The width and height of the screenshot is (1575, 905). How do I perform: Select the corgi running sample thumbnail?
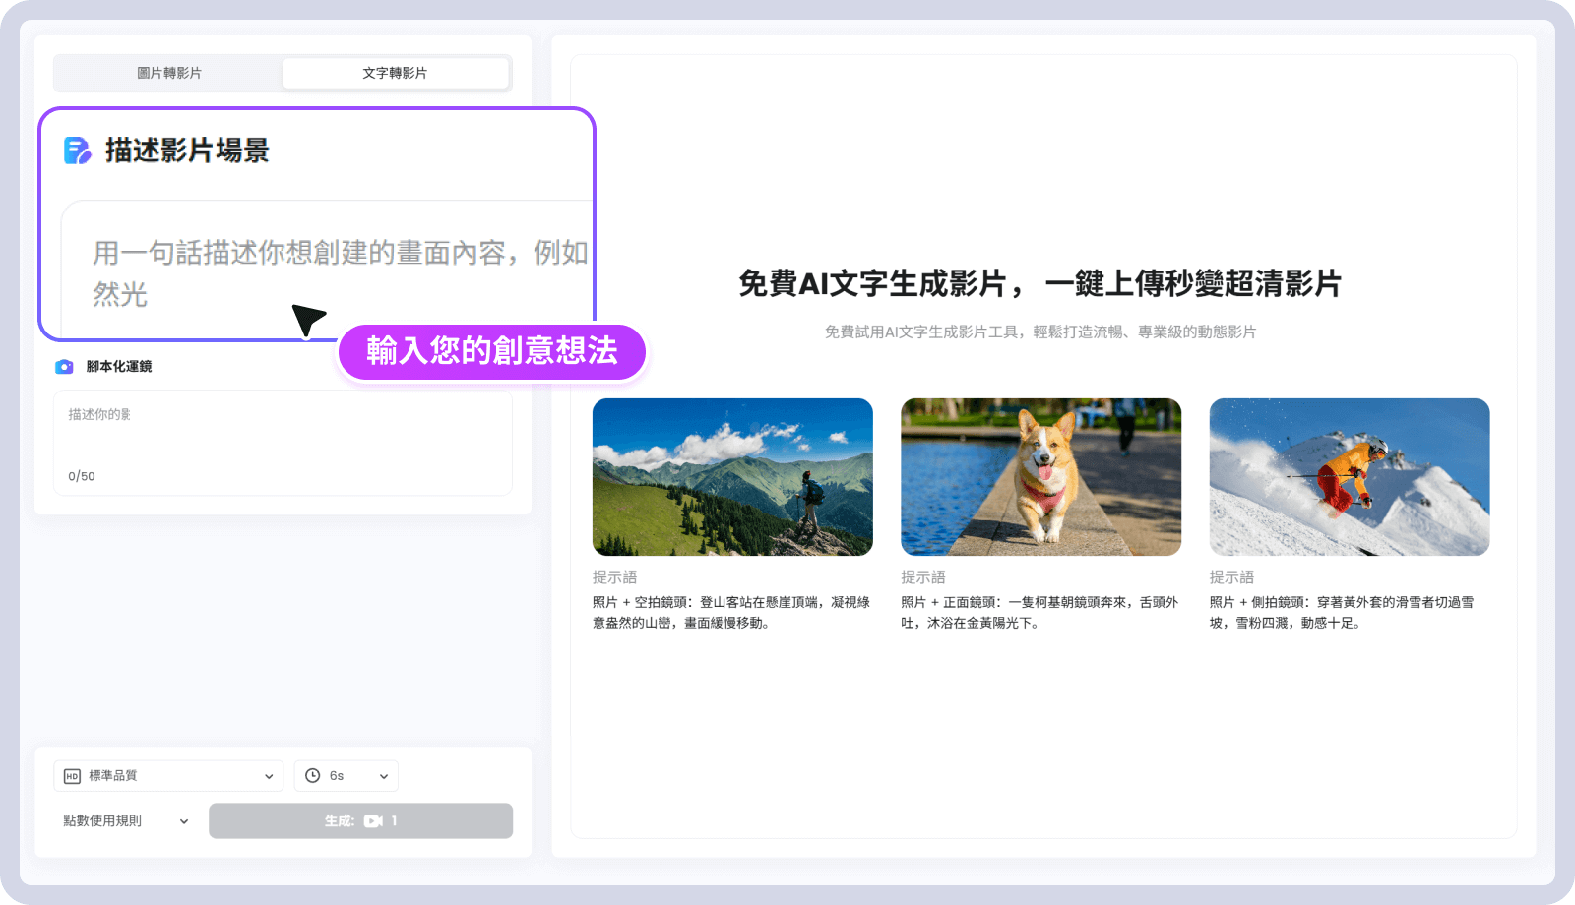pos(1040,477)
